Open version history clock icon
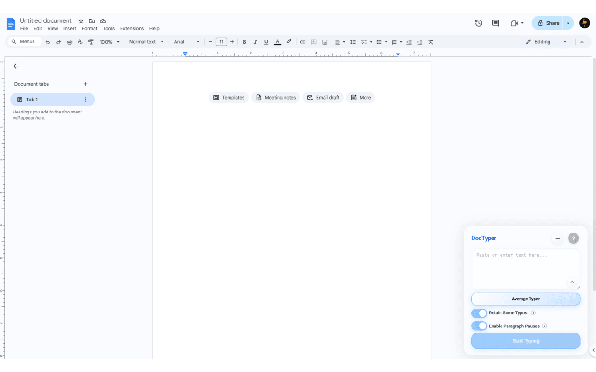This screenshot has width=596, height=372. [x=479, y=23]
